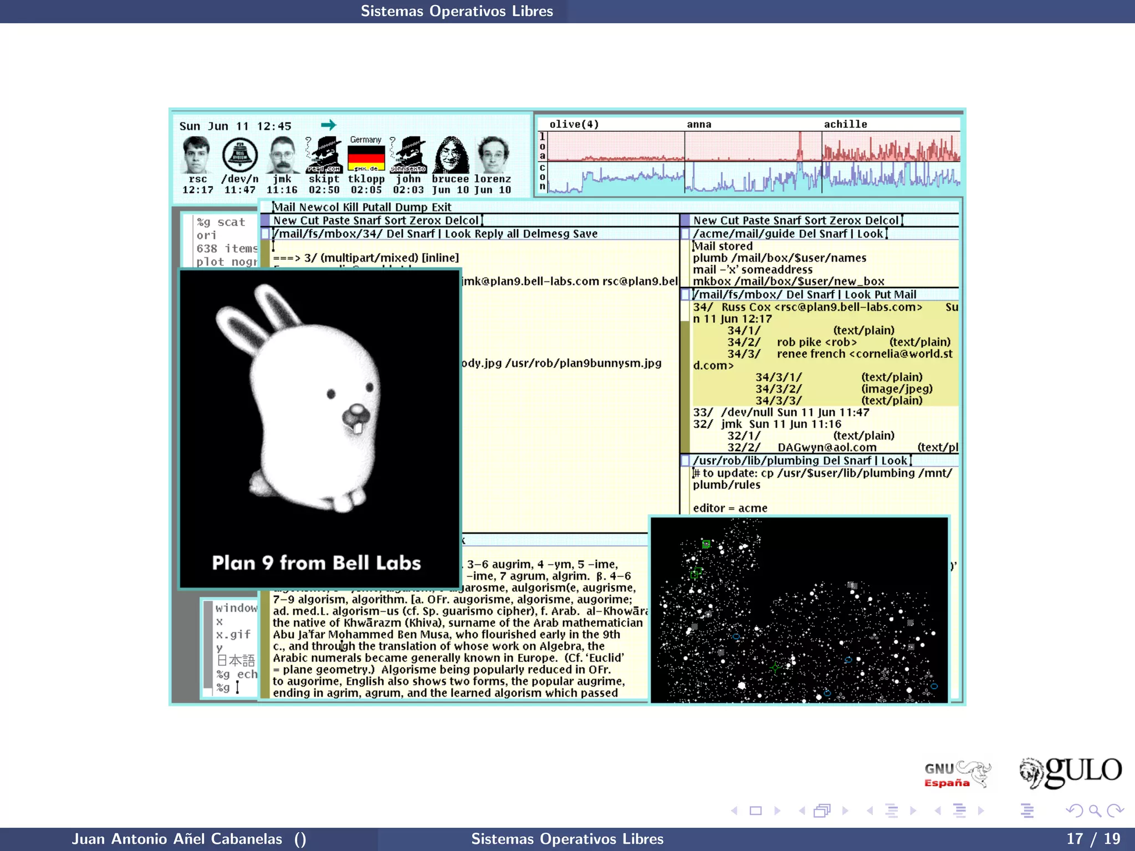Screen dimensions: 1135x851
Task: Click the /dev/n bell logo face
Action: [240, 155]
